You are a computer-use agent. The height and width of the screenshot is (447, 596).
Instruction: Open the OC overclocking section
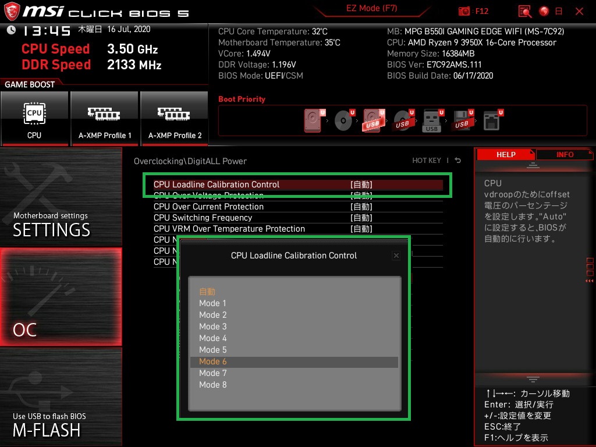(x=61, y=297)
